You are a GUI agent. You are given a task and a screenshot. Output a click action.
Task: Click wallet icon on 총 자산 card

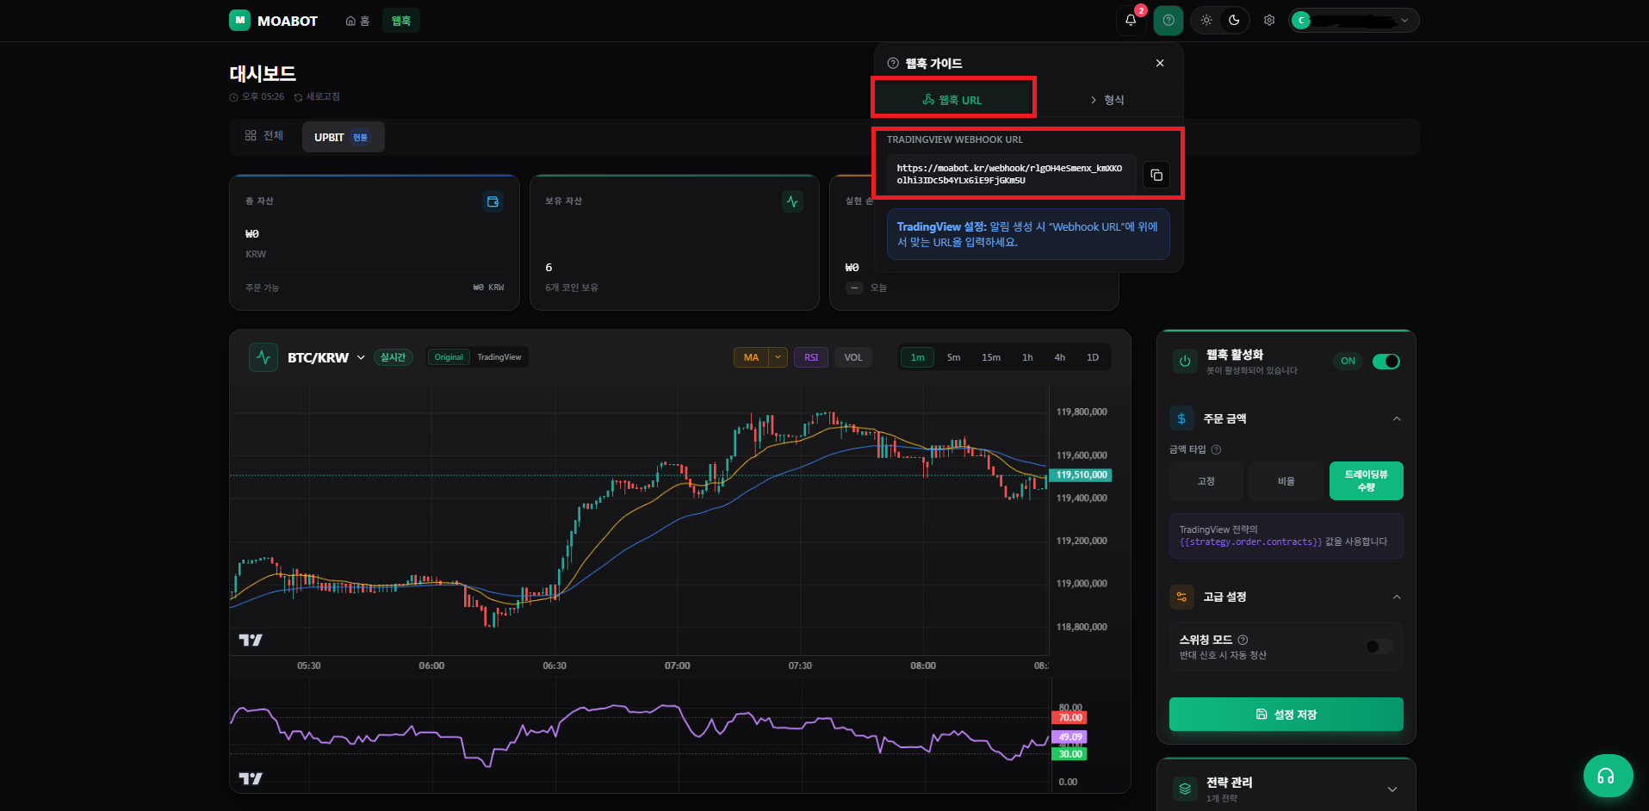[493, 201]
